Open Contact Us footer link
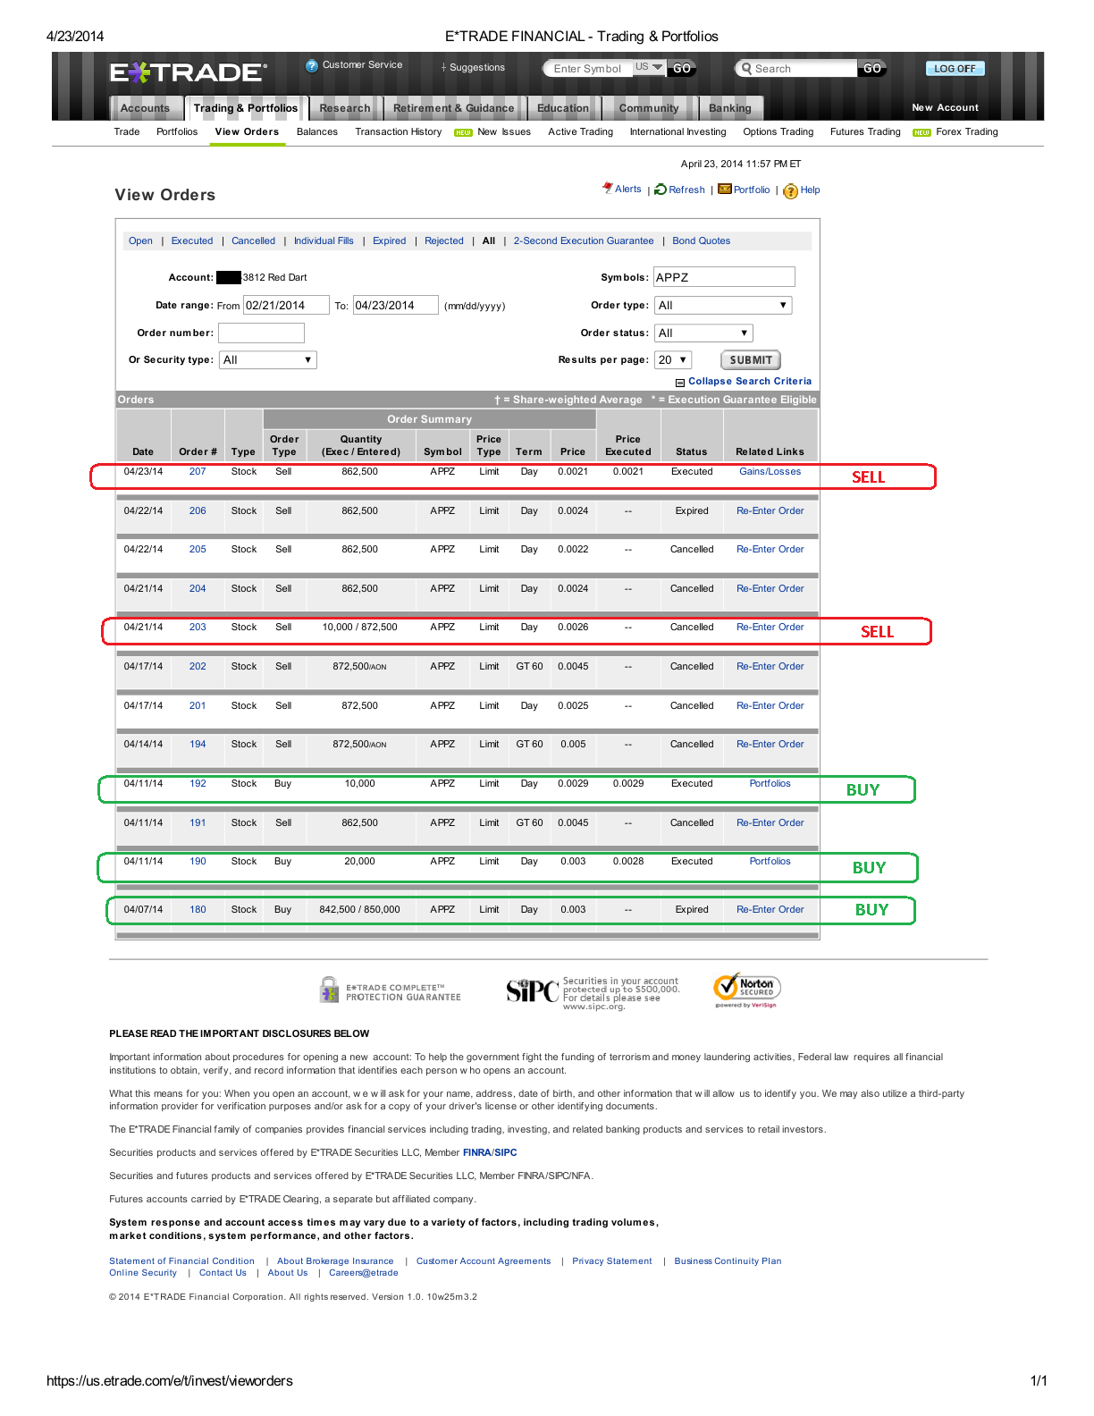The image size is (1094, 1416). (223, 1273)
